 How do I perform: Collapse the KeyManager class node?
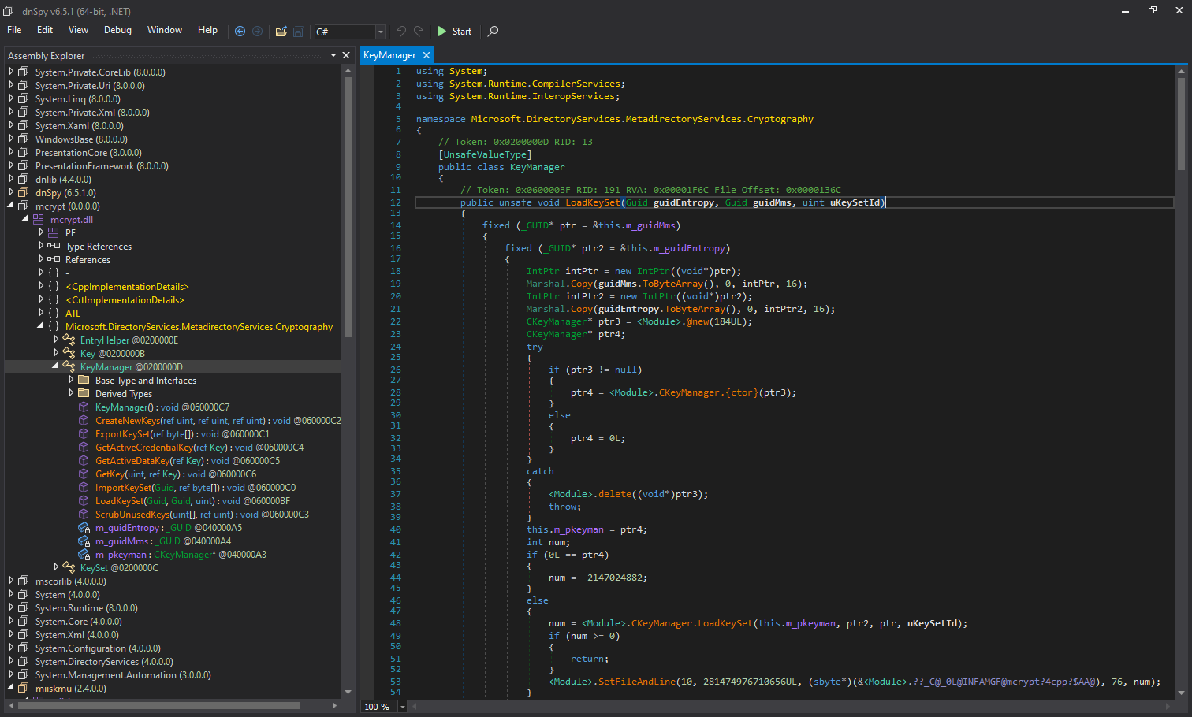click(56, 366)
